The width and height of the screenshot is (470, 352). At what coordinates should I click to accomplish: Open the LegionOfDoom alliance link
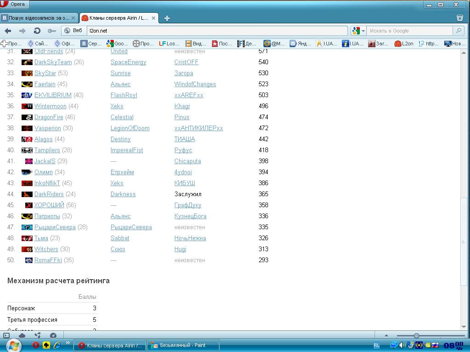click(x=130, y=128)
